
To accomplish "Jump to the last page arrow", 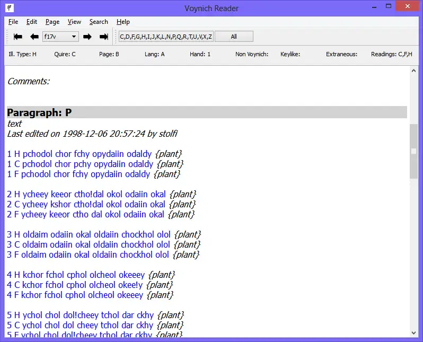I will (x=103, y=37).
